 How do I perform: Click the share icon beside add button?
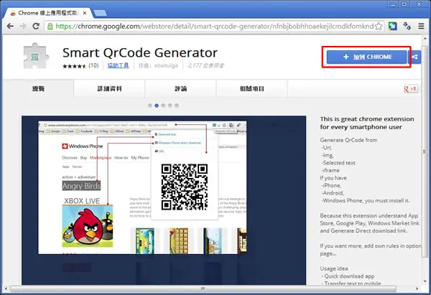pos(414,57)
